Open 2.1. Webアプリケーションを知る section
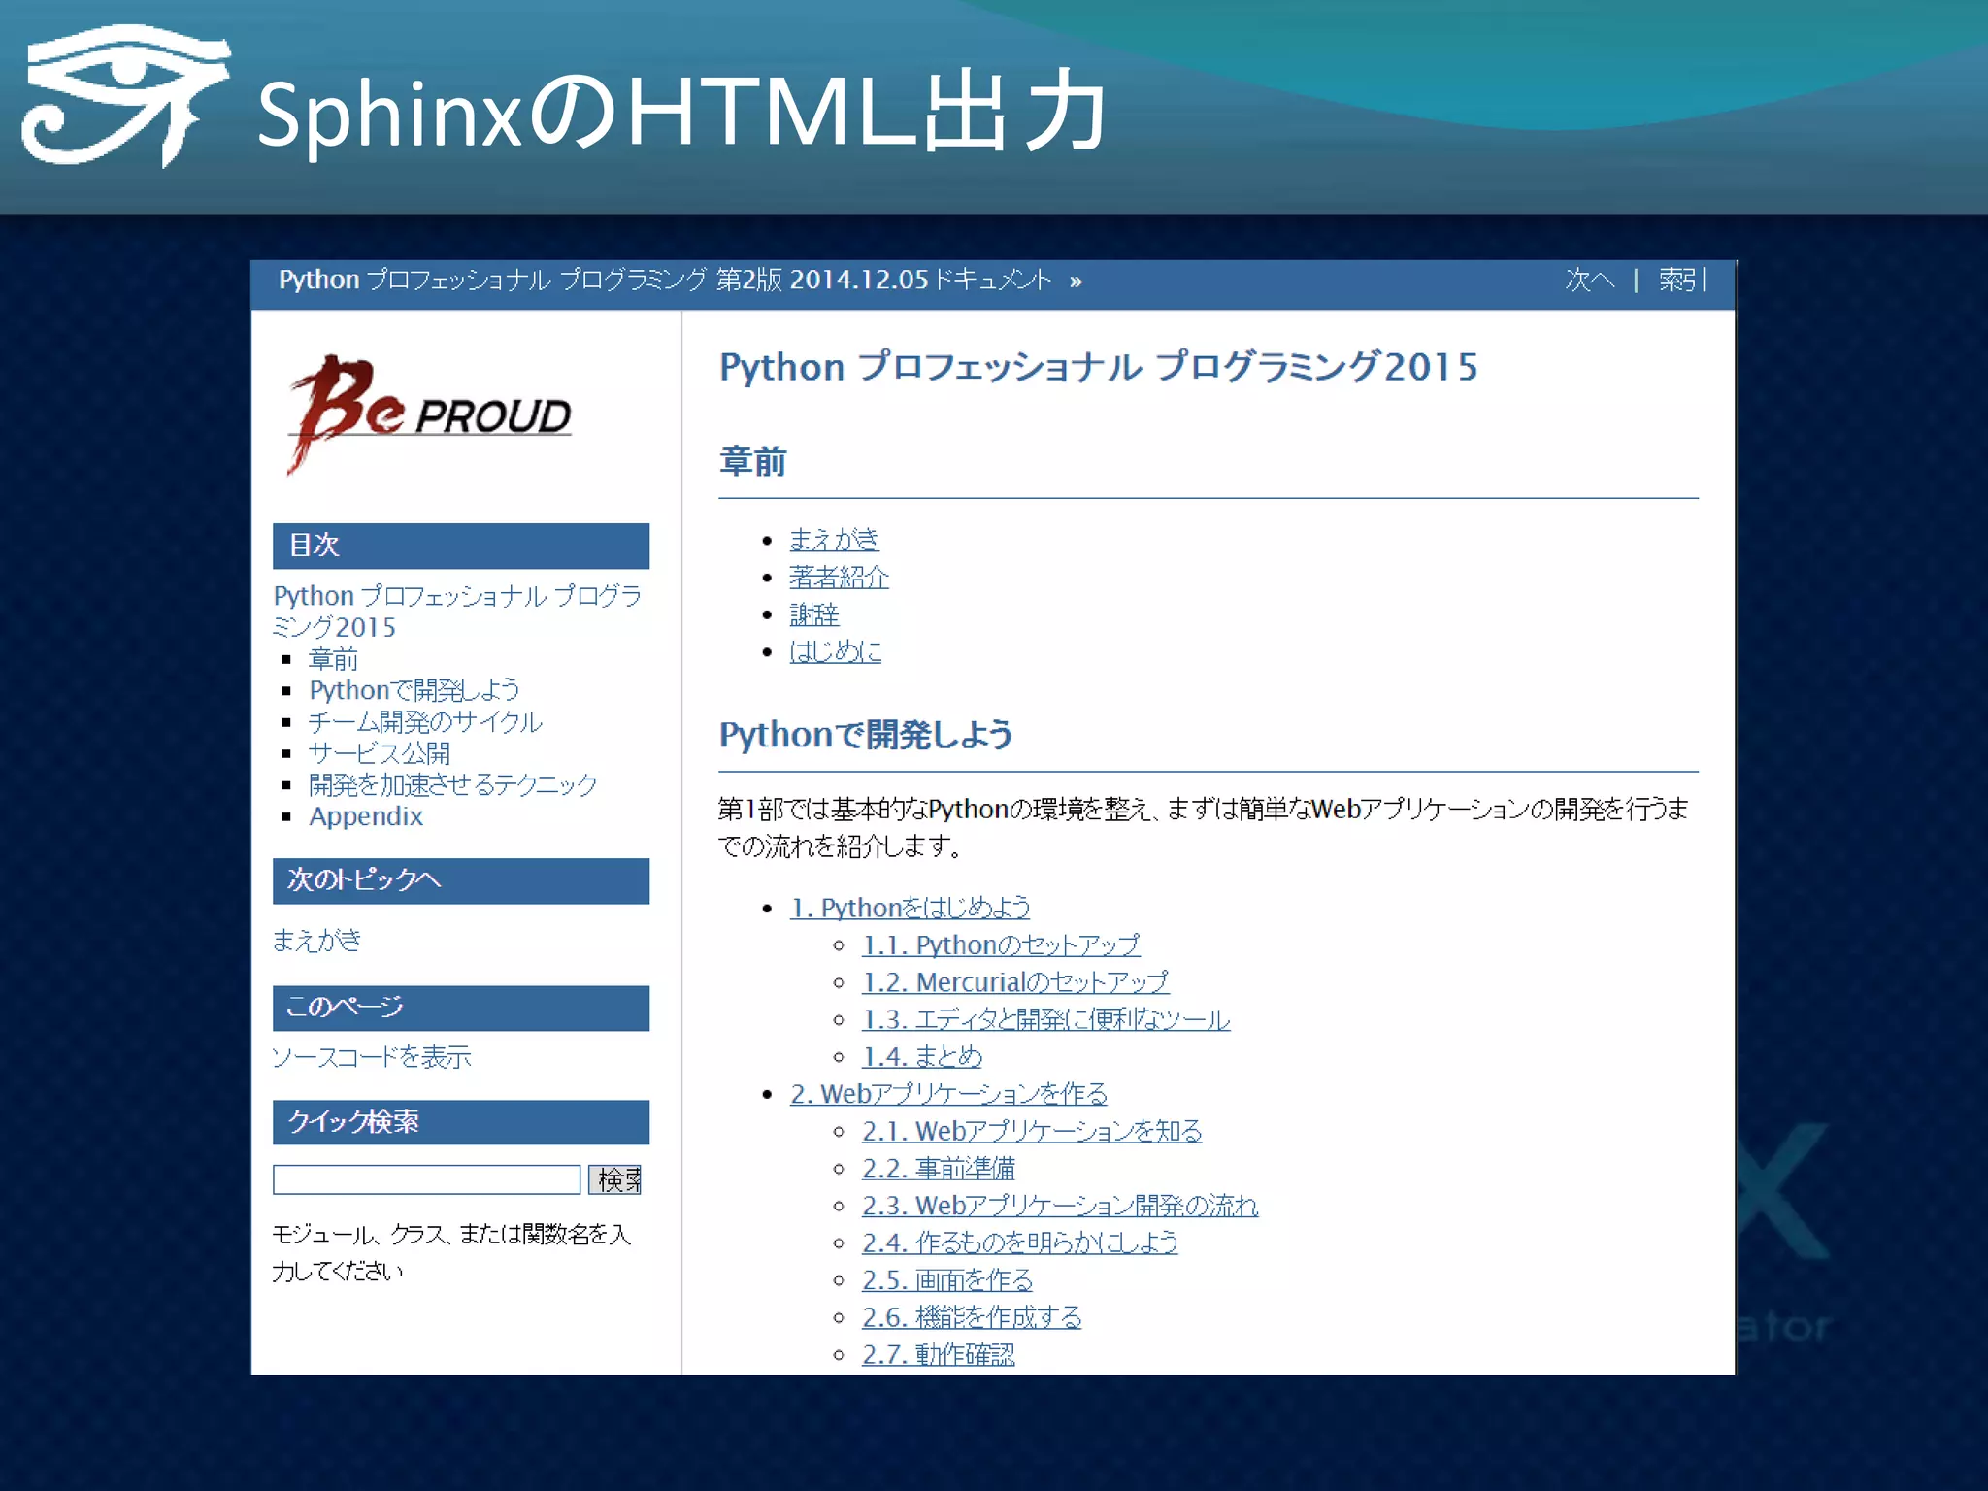This screenshot has height=1491, width=1988. (x=1032, y=1131)
